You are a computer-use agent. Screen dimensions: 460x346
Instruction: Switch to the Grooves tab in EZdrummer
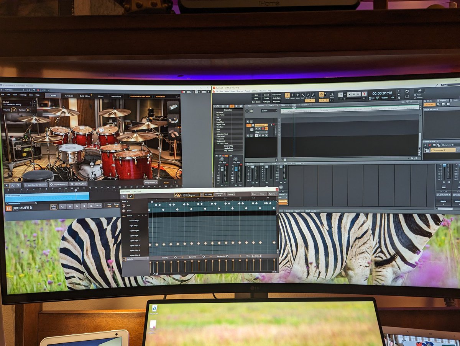[x=69, y=96]
